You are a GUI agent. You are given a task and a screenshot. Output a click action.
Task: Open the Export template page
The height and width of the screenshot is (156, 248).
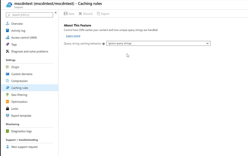(x=21, y=115)
